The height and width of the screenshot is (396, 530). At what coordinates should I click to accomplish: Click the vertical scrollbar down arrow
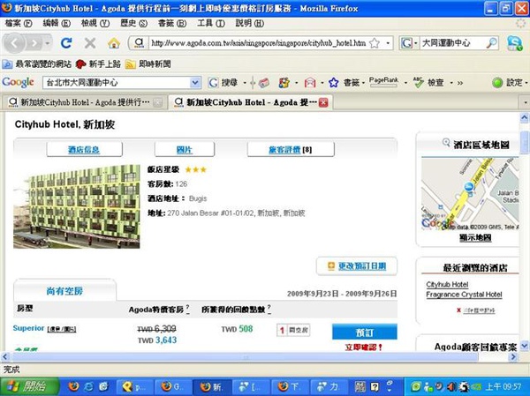coord(524,346)
